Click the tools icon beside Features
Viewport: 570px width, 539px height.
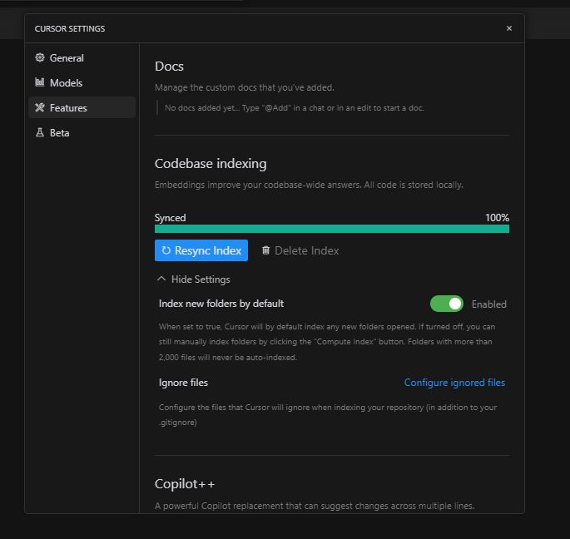(40, 107)
